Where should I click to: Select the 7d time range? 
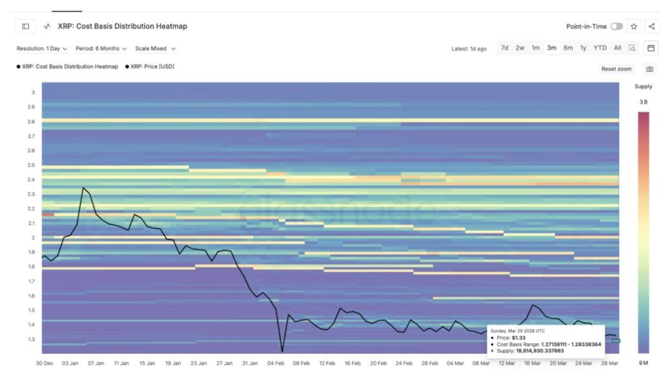click(504, 48)
